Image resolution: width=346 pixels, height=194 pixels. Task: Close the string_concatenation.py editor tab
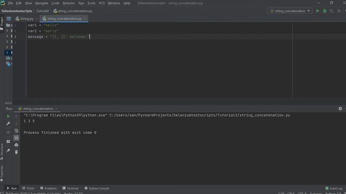85,19
